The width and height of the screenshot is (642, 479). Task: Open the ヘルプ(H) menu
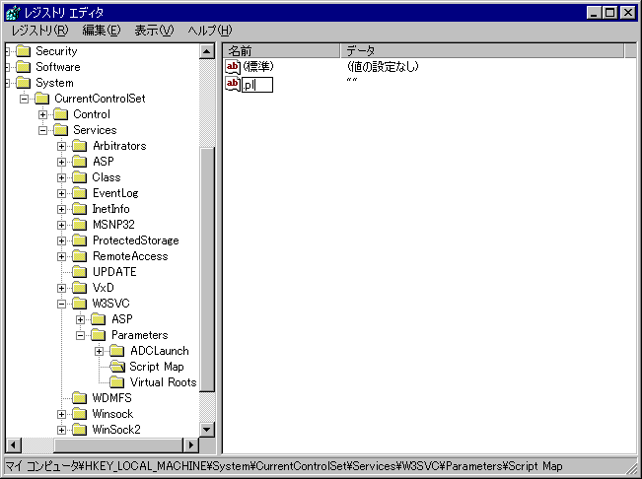[210, 31]
